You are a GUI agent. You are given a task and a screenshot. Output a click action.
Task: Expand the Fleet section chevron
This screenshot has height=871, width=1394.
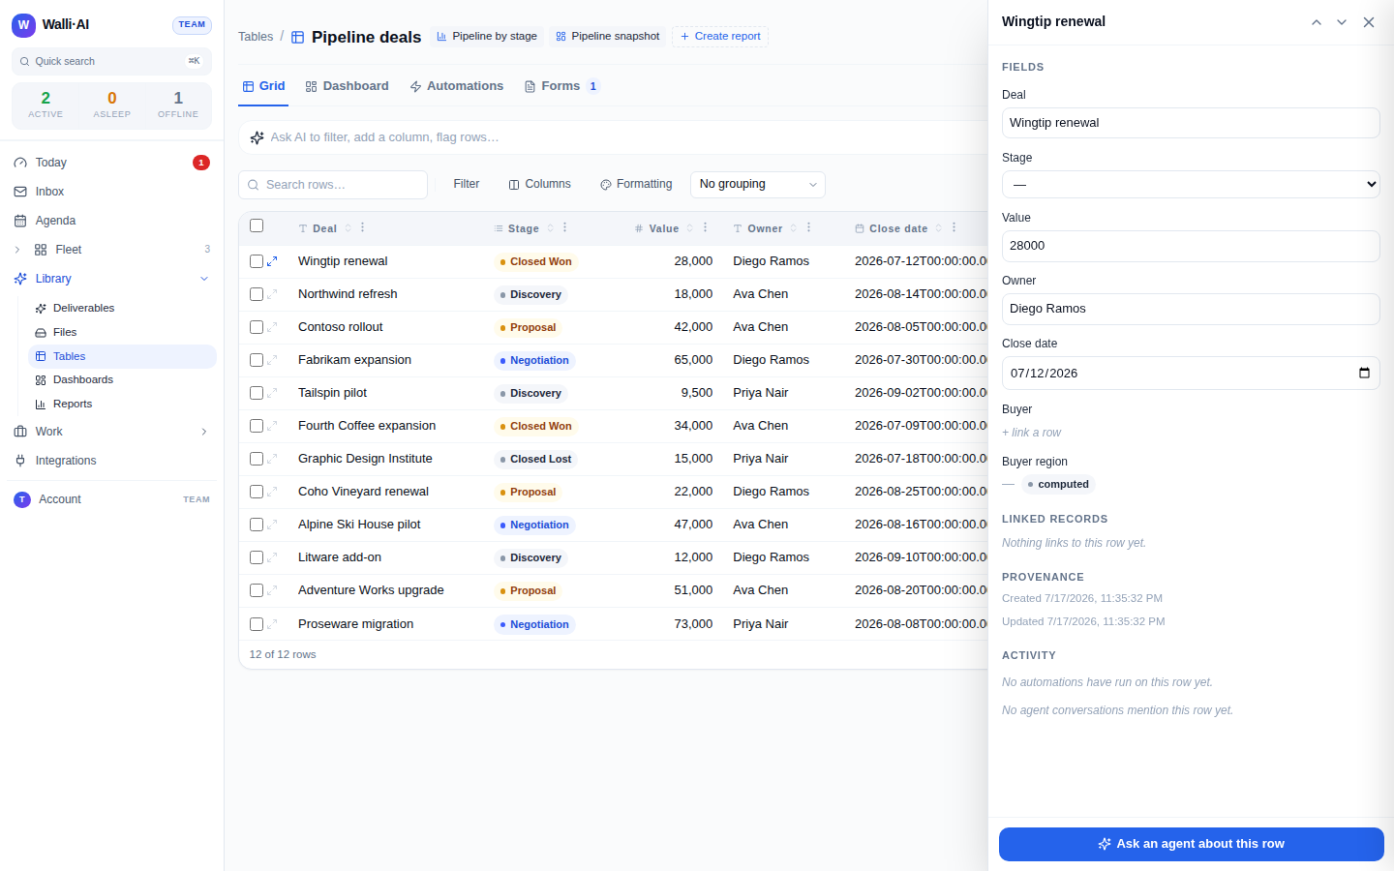16,250
